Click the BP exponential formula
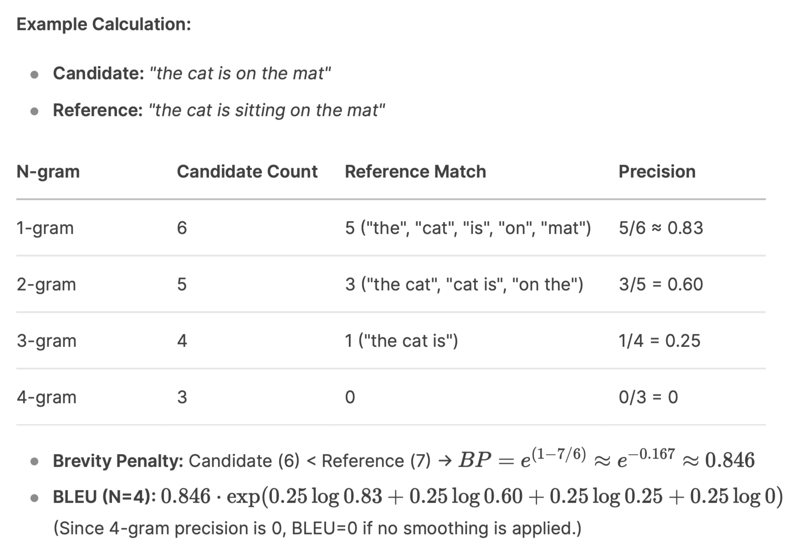 point(606,459)
